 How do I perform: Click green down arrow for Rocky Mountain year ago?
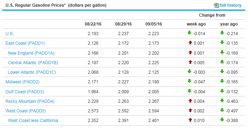coord(222,101)
